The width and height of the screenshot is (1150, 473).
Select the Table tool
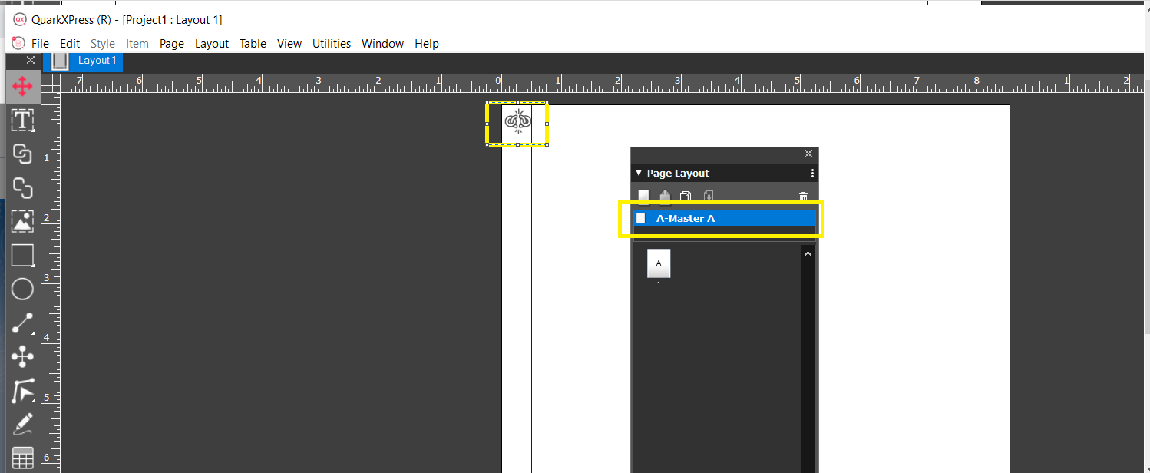point(22,457)
